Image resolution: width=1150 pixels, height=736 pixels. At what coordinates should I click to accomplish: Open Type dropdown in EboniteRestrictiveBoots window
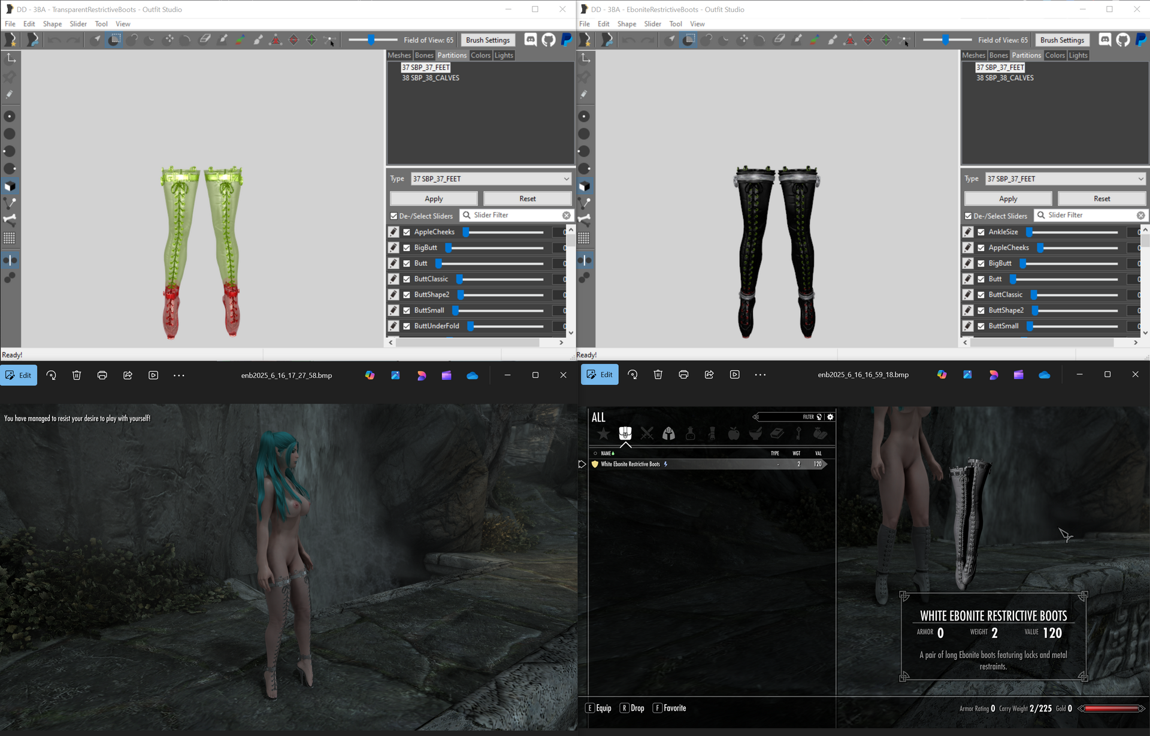(1066, 179)
